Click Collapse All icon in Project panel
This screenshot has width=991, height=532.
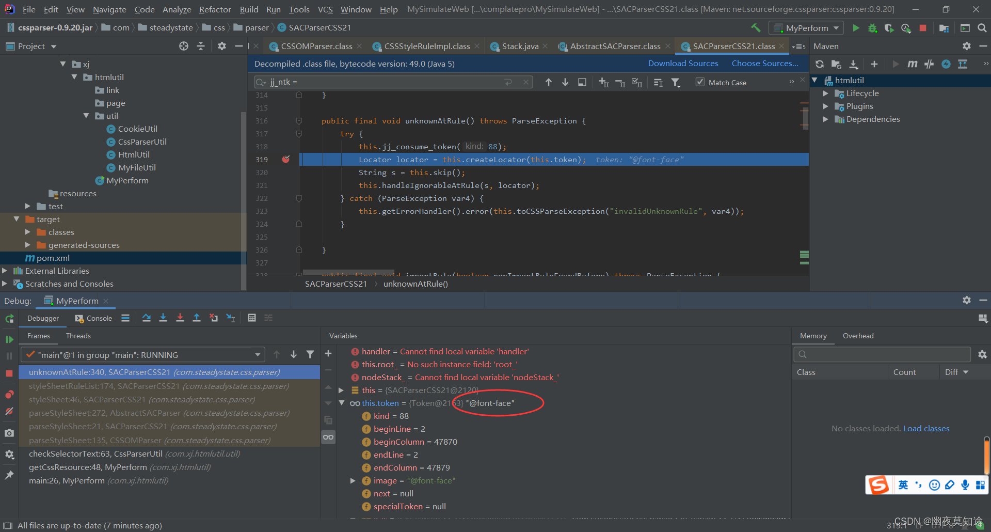point(201,46)
